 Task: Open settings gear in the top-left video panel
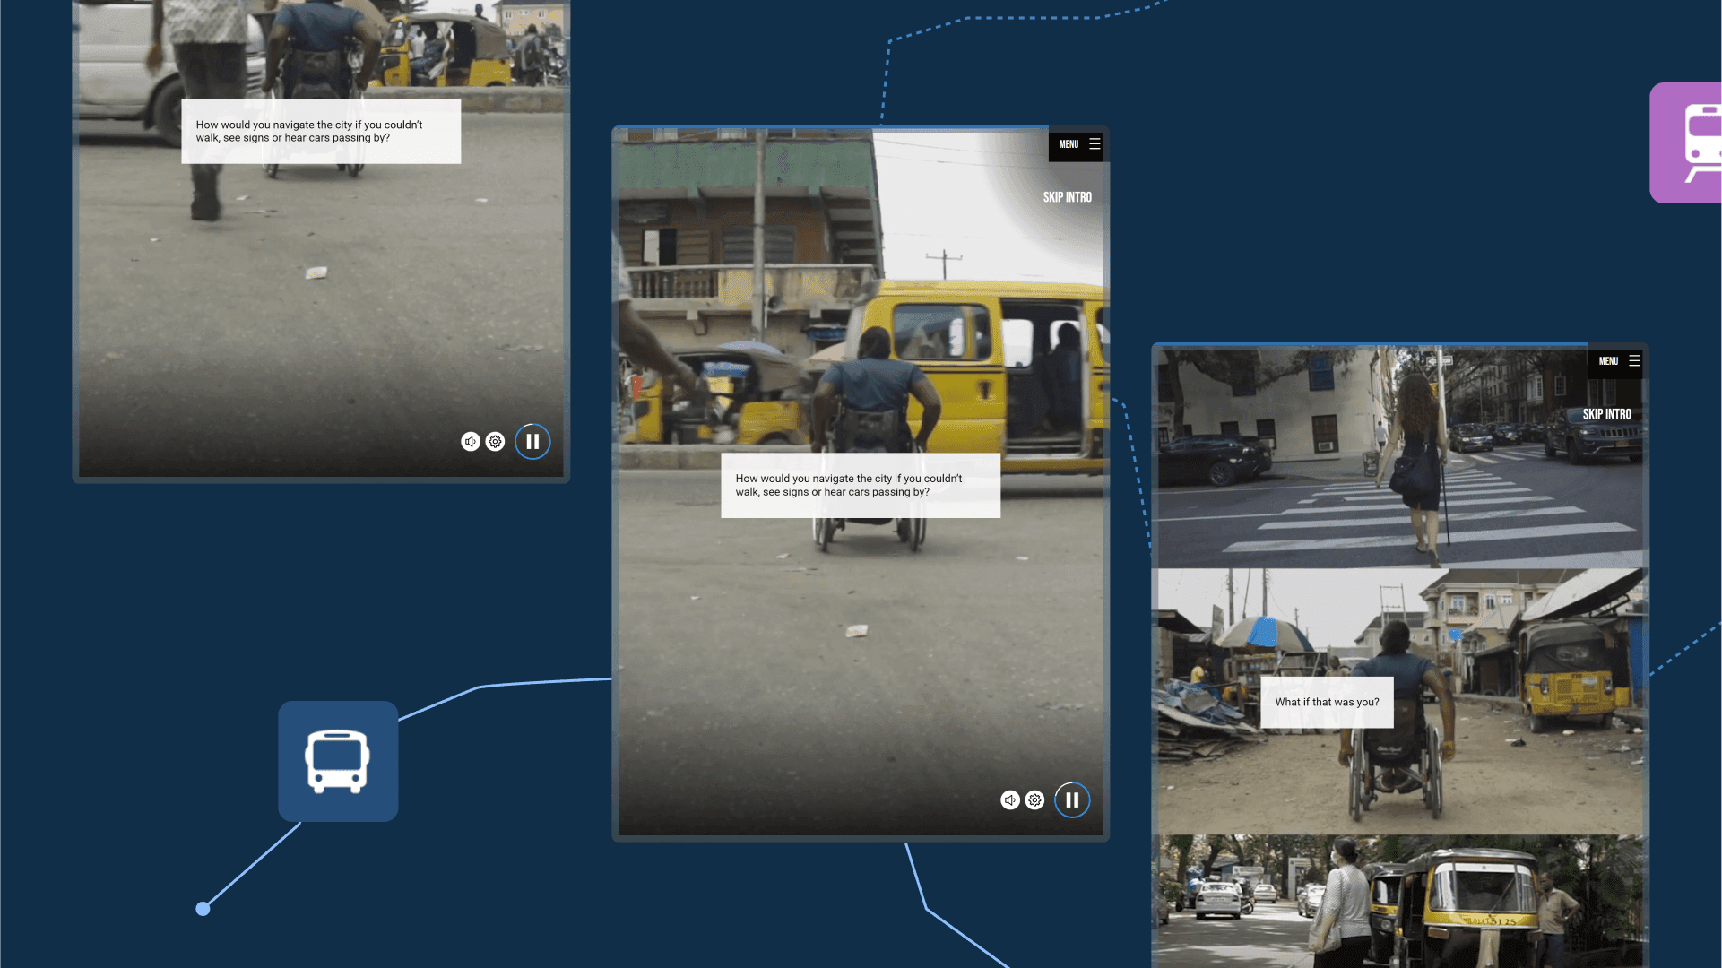pyautogui.click(x=495, y=441)
